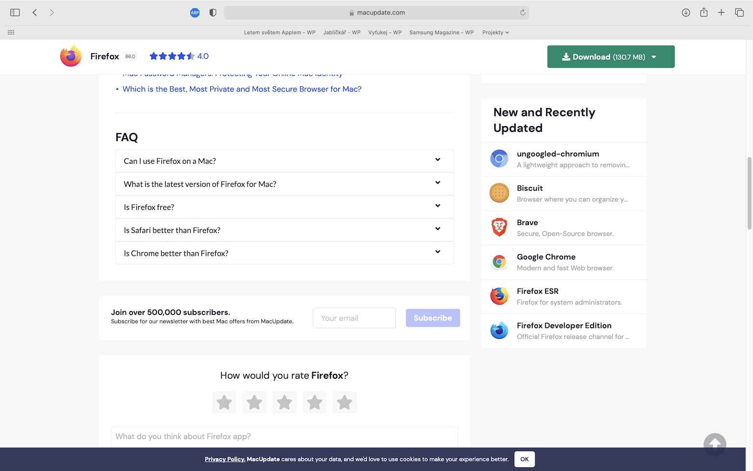Open 'Best, Most Private and Most Secure Browser' link
Viewport: 753px width, 471px height.
coord(242,89)
